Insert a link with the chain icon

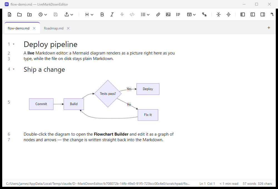[158, 14]
